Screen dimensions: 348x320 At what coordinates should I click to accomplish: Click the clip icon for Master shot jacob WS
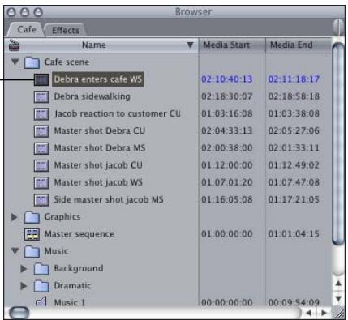(x=41, y=183)
